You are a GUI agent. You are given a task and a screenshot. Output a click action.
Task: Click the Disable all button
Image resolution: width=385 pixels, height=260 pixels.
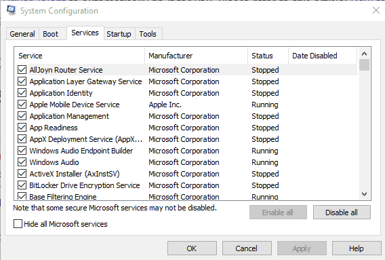tap(342, 212)
